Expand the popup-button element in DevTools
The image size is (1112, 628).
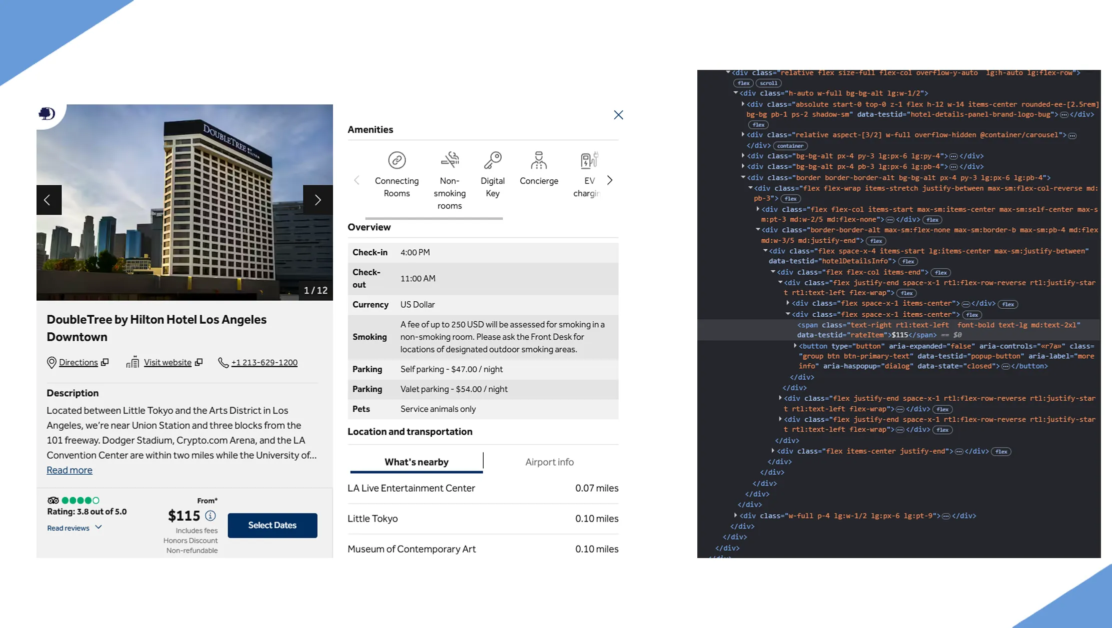795,346
